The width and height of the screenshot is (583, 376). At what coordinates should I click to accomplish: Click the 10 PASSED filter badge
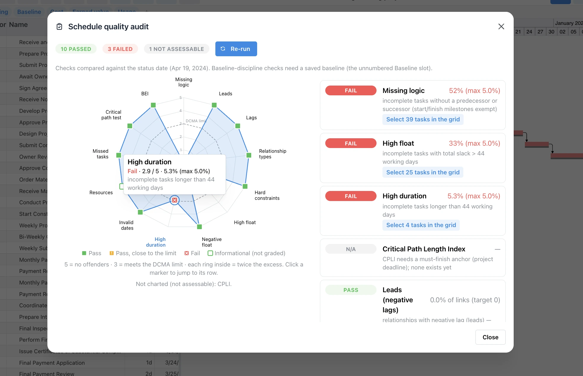pos(76,49)
